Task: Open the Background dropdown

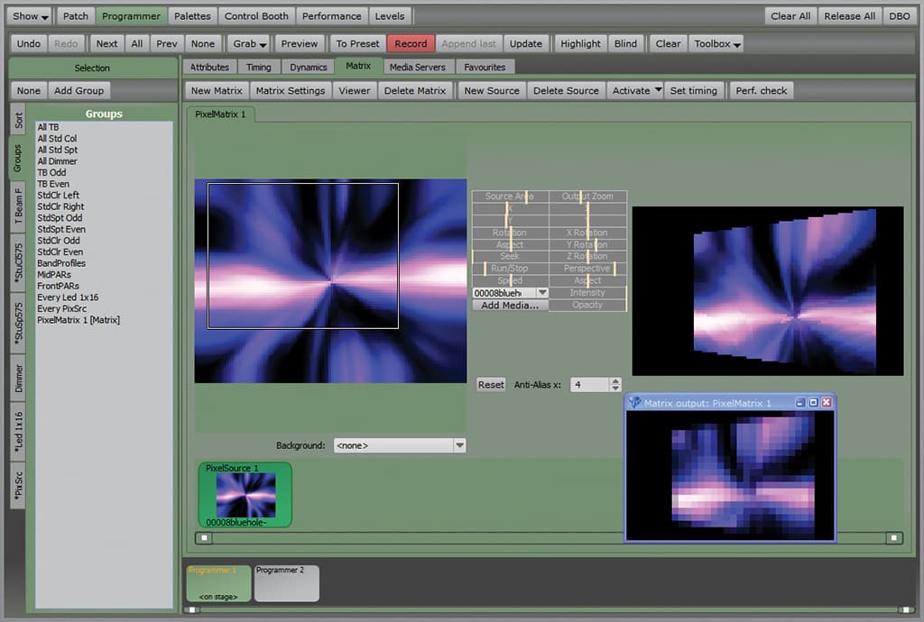Action: click(400, 445)
